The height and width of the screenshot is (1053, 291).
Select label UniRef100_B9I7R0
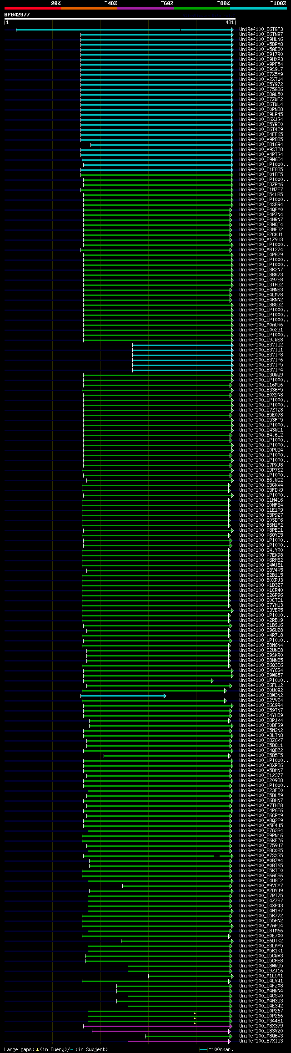click(x=261, y=55)
